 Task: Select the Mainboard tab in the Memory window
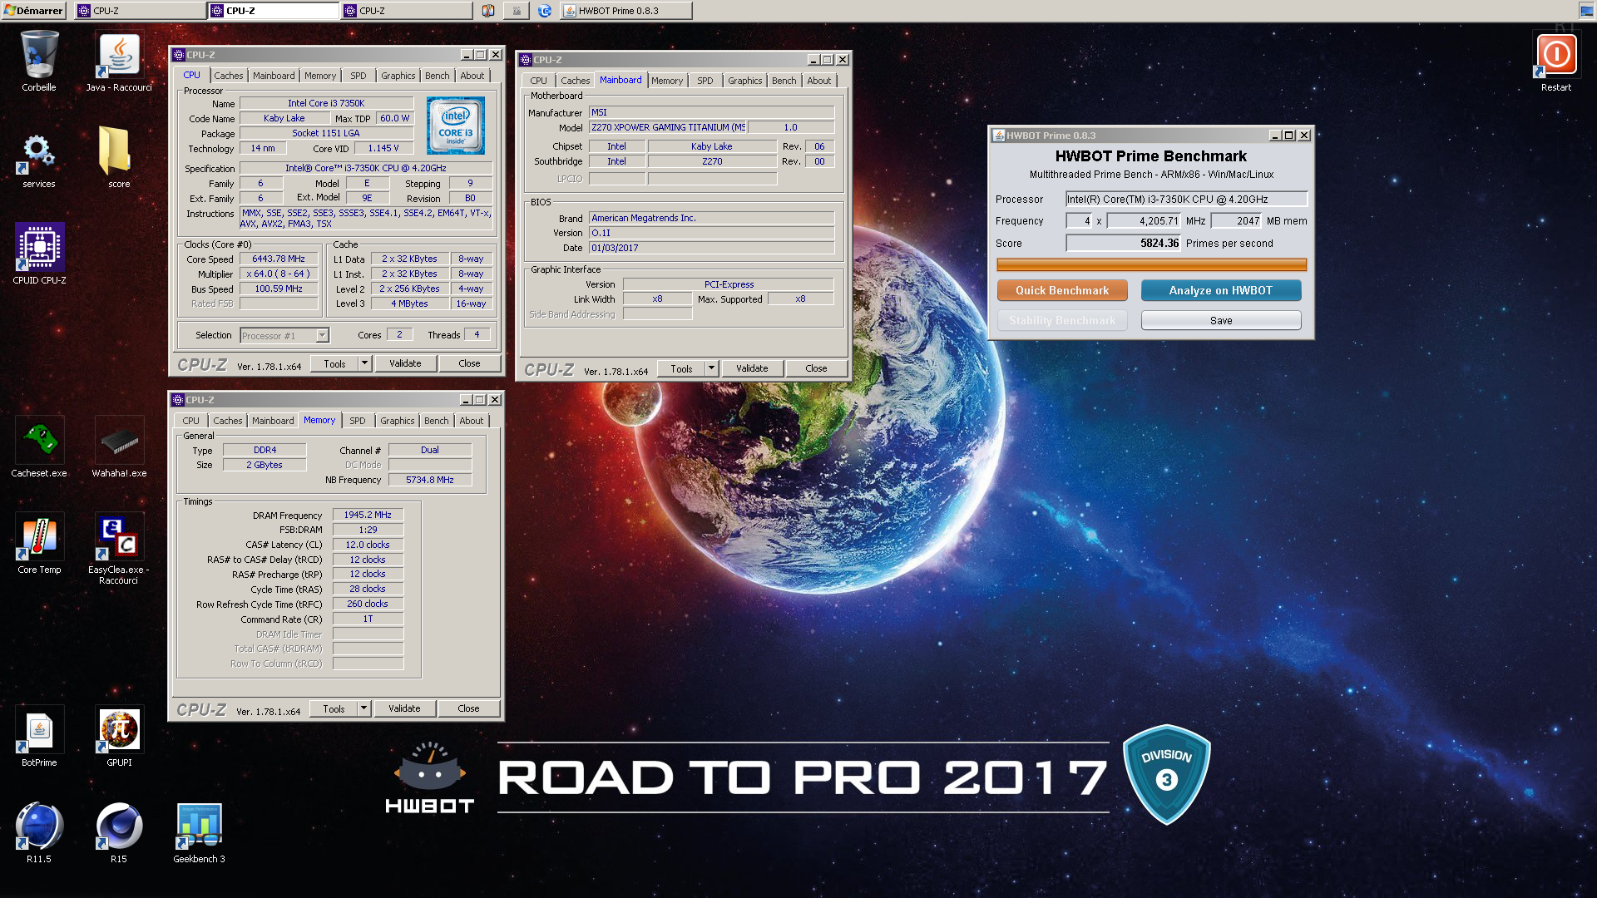pyautogui.click(x=273, y=421)
